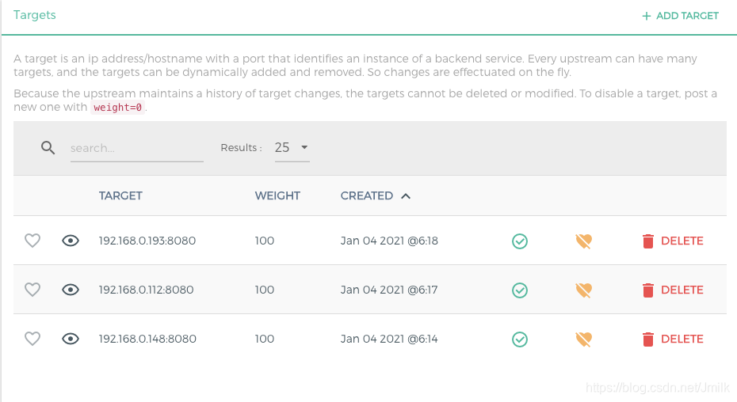View details of 192.168.0.112:8080 via eye icon
The height and width of the screenshot is (402, 737).
tap(71, 290)
